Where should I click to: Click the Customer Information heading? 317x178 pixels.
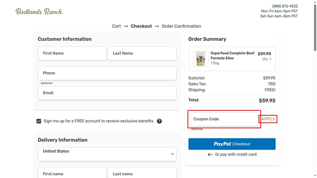coord(65,39)
